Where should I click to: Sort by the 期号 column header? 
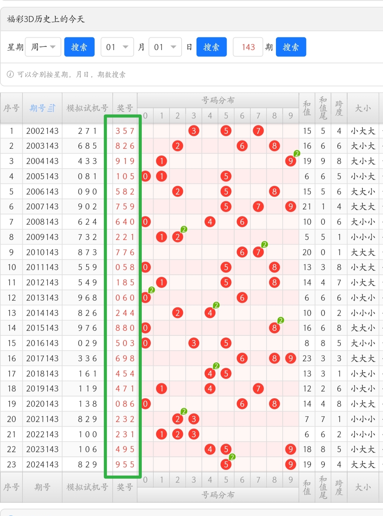coord(43,108)
